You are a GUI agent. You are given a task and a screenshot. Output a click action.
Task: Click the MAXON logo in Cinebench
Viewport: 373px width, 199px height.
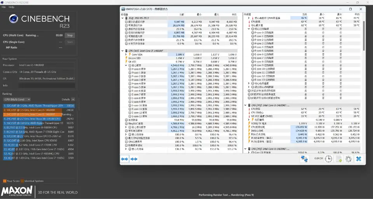pyautogui.click(x=17, y=191)
